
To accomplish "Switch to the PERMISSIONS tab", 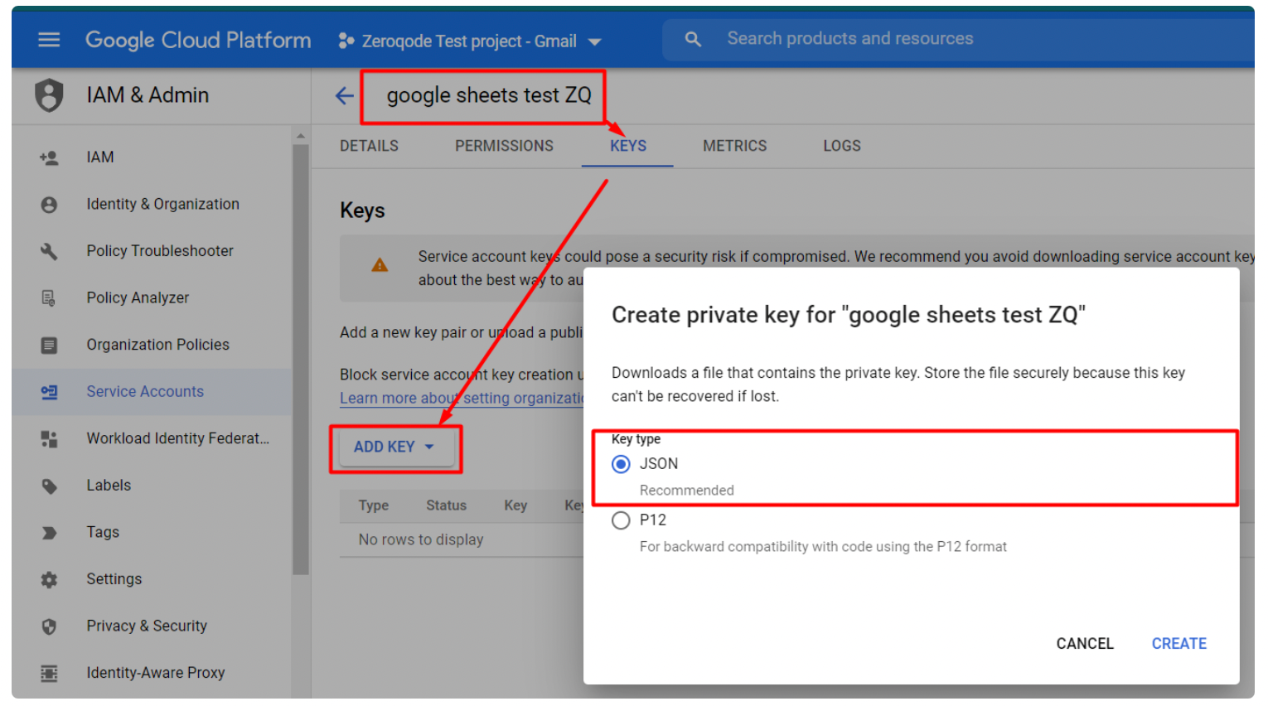I will pos(504,146).
